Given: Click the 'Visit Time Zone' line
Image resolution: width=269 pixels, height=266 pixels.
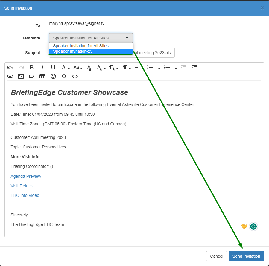Looking at the screenshot, I should 69,124.
